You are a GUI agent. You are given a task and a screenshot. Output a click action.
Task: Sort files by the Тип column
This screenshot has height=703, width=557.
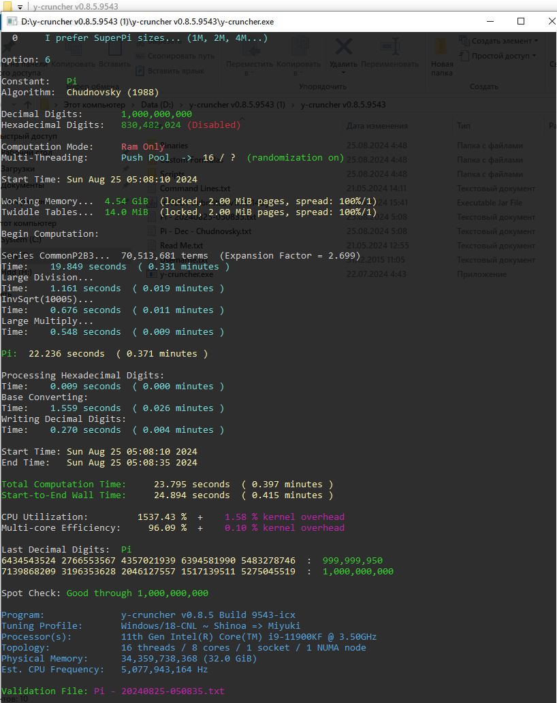click(464, 126)
